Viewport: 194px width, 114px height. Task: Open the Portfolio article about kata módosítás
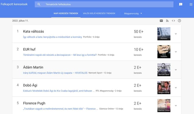click(x=52, y=37)
